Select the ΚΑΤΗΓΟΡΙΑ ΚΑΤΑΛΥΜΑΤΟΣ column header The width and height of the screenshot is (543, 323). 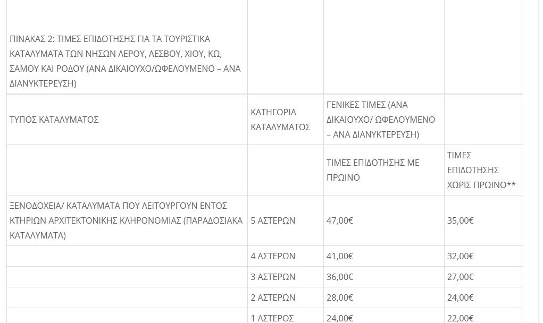point(280,120)
